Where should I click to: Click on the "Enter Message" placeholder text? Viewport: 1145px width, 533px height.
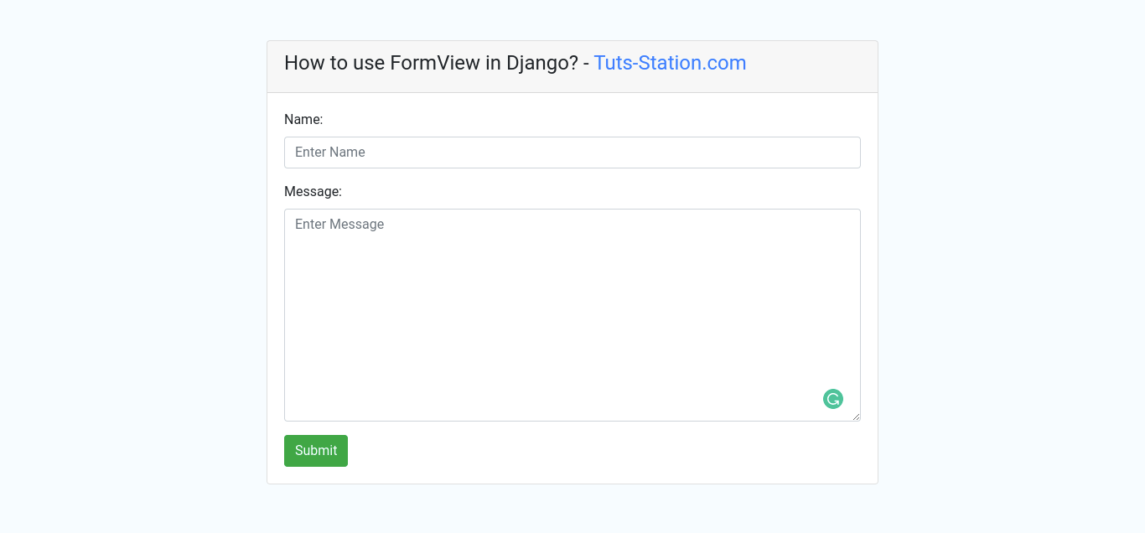point(339,225)
